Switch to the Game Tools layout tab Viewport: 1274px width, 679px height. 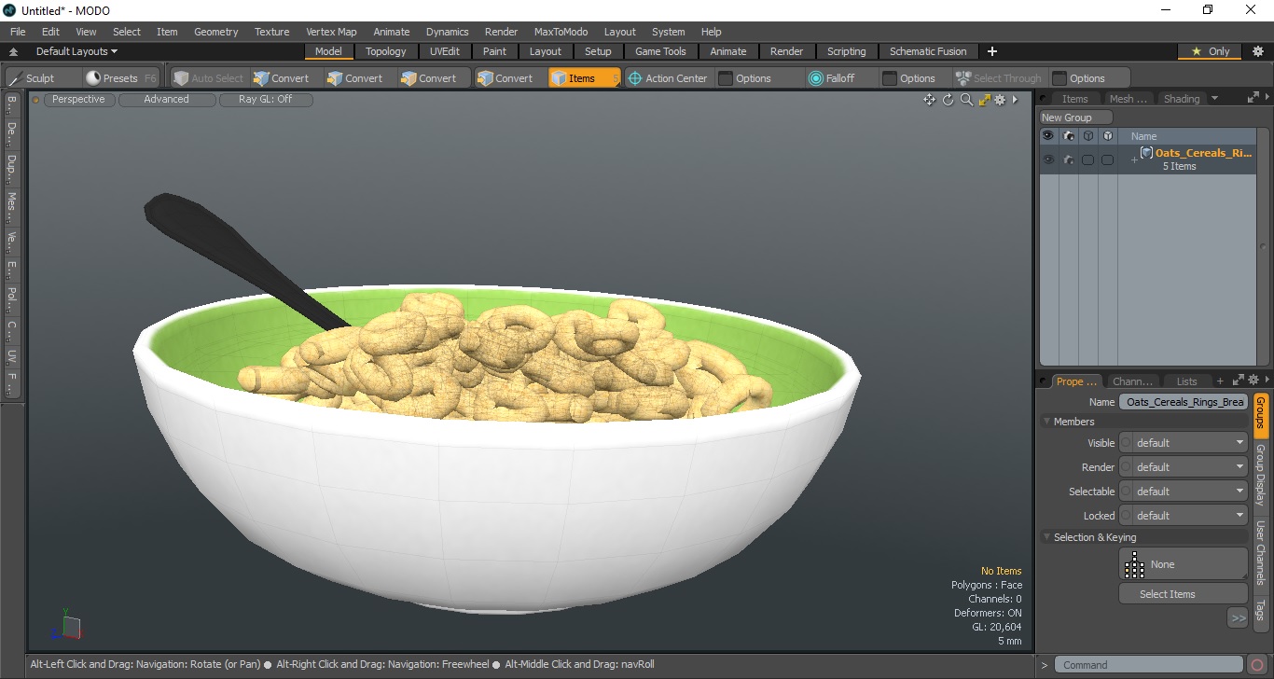(660, 51)
